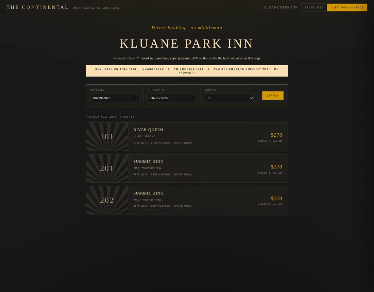Click The Continental logo text
Screen dimensions: 374x292
pyautogui.click(x=37, y=7)
